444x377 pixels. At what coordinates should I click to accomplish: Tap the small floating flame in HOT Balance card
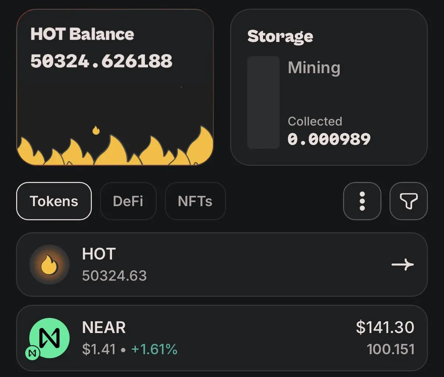point(96,130)
